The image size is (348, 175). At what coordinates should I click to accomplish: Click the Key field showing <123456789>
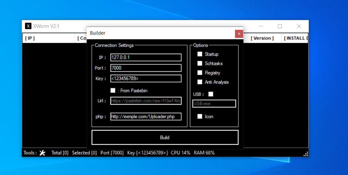point(146,78)
